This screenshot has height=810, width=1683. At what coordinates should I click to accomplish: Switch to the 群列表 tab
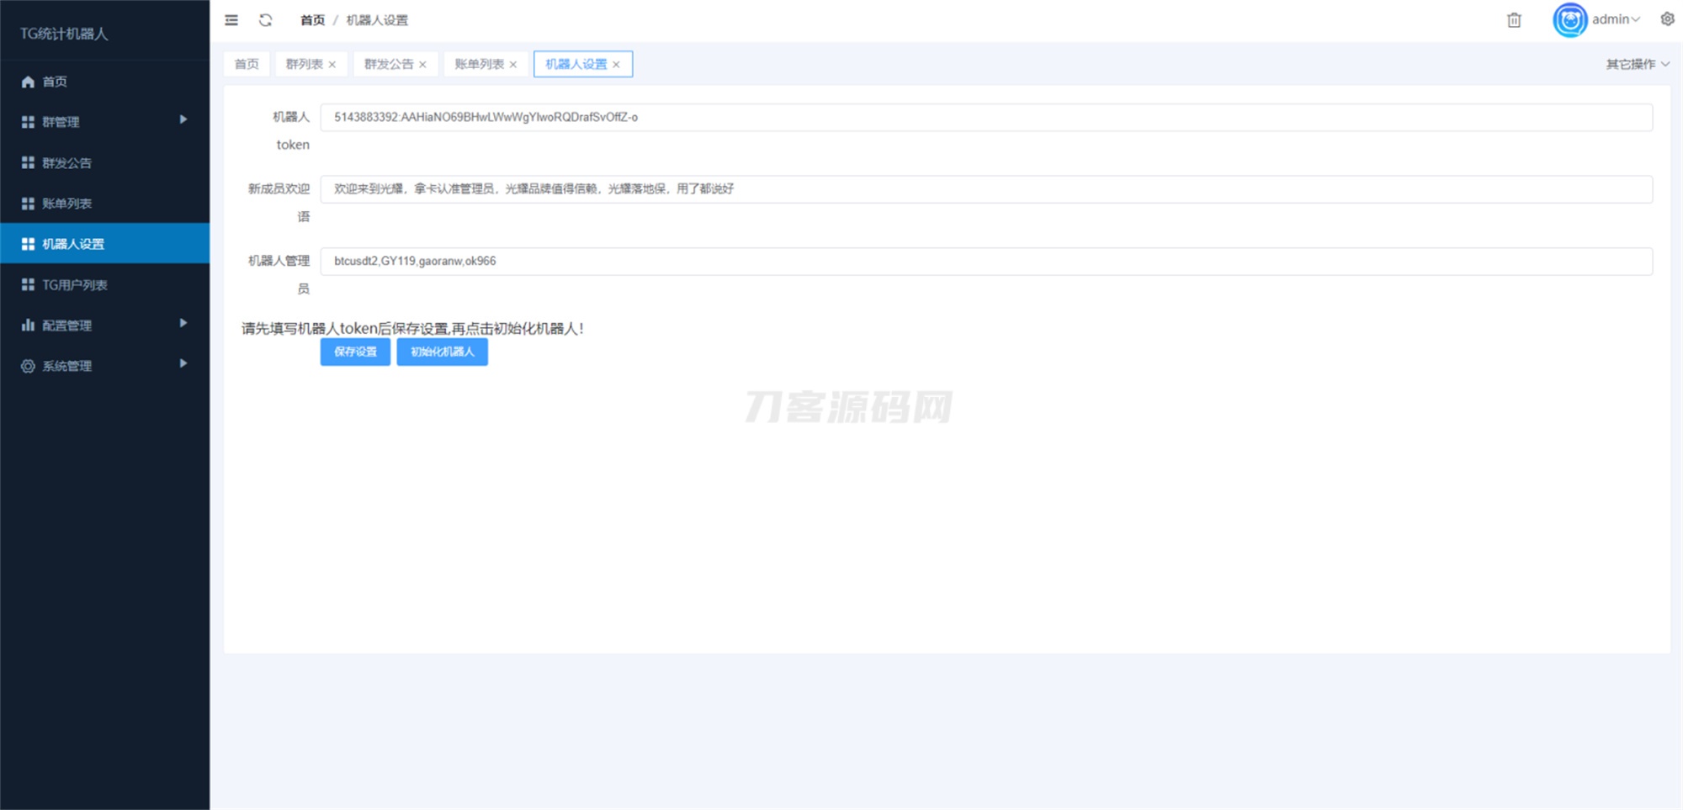click(x=305, y=63)
